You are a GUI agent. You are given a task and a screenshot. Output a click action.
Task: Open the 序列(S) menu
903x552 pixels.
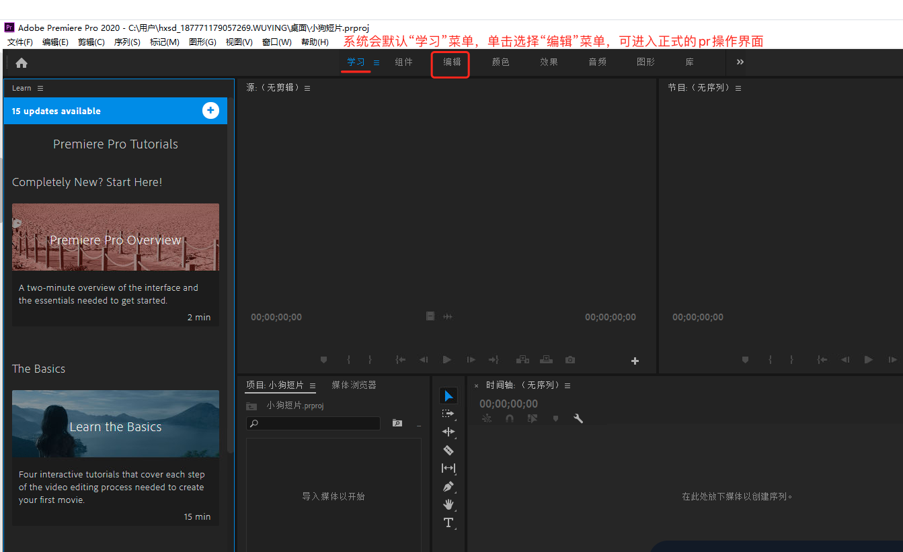click(x=127, y=42)
